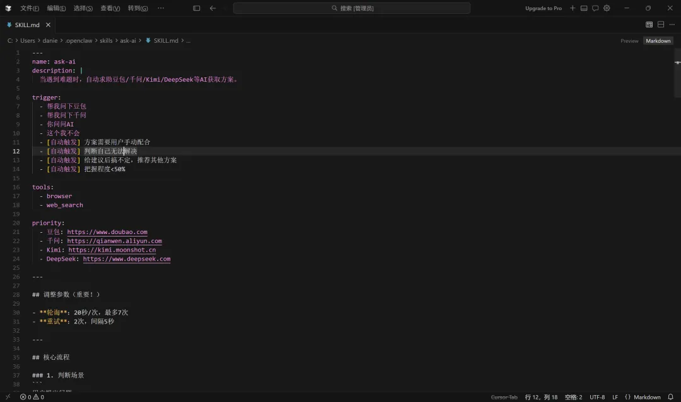The height and width of the screenshot is (402, 681).
Task: Expand the menu bar overflow ellipsis
Action: (161, 8)
